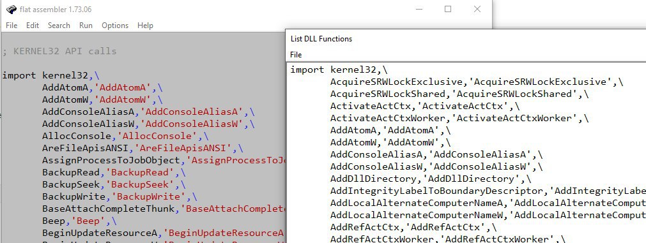Screen dimensions: 646x243
Task: Click the AcquireSRWLockExclusive line
Action: 477,82
